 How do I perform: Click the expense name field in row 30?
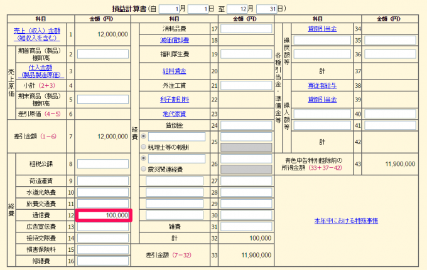[x=175, y=215]
